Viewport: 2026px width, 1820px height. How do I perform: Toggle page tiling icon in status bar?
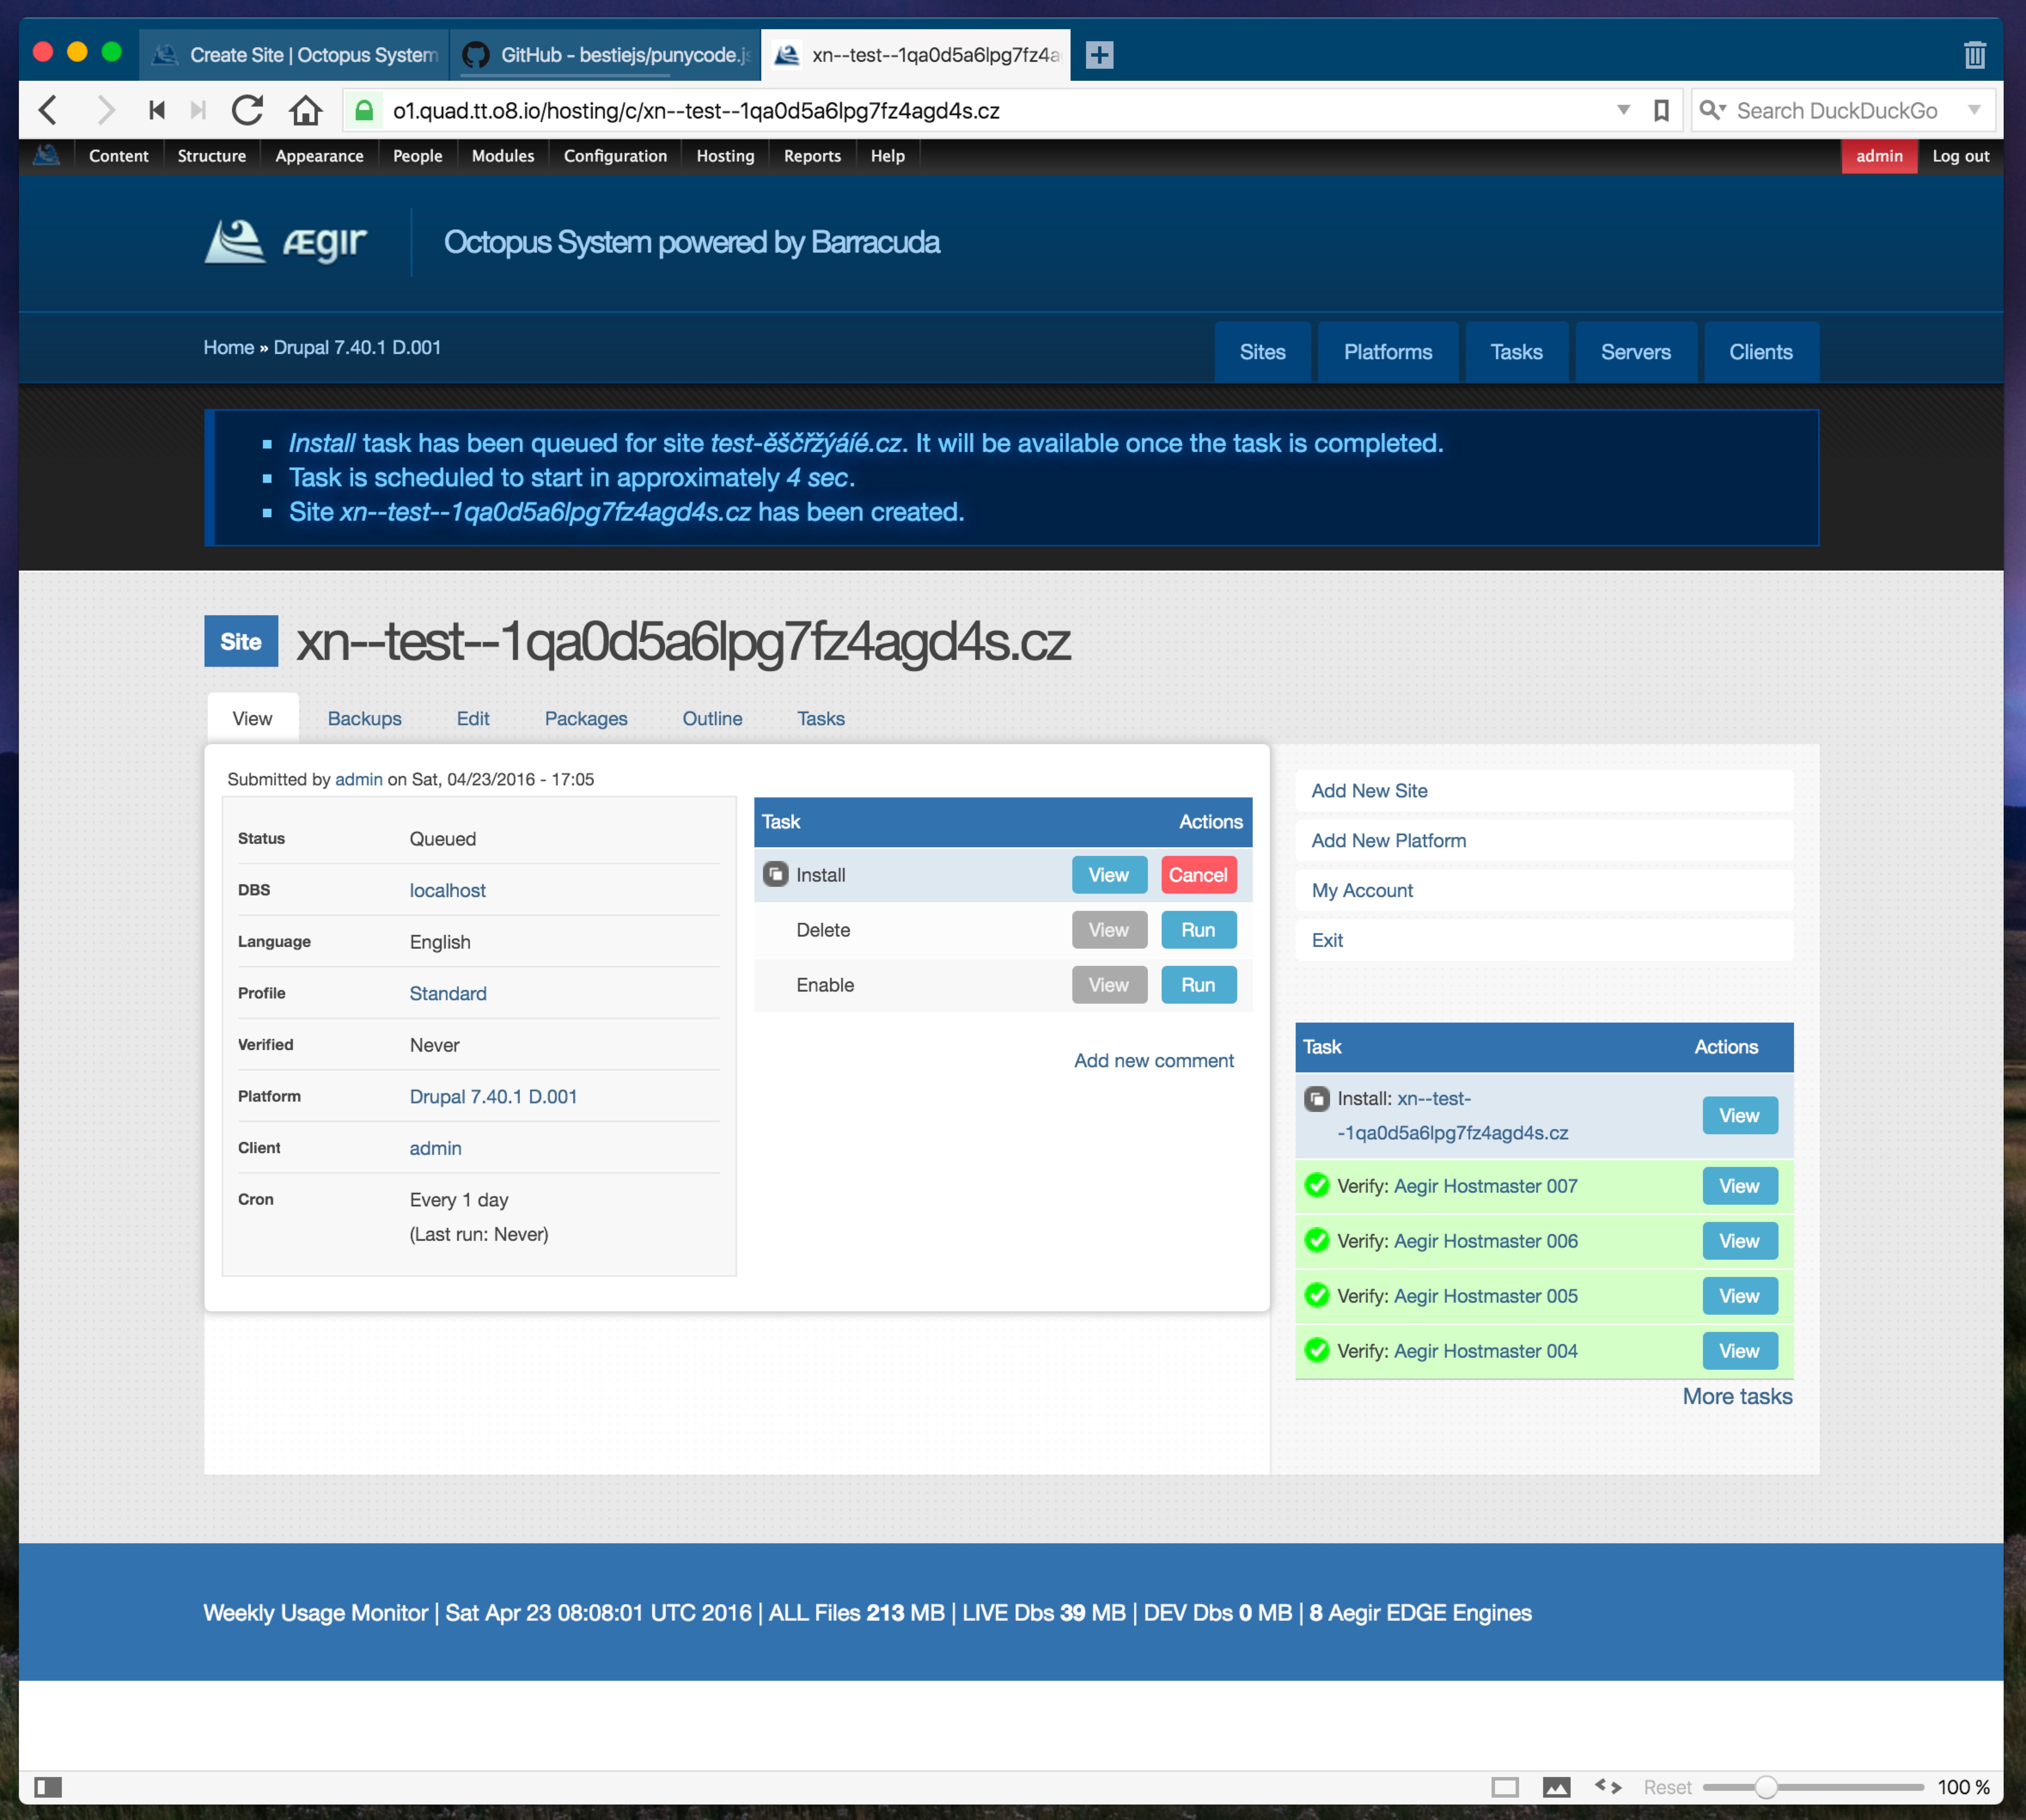point(1504,1787)
